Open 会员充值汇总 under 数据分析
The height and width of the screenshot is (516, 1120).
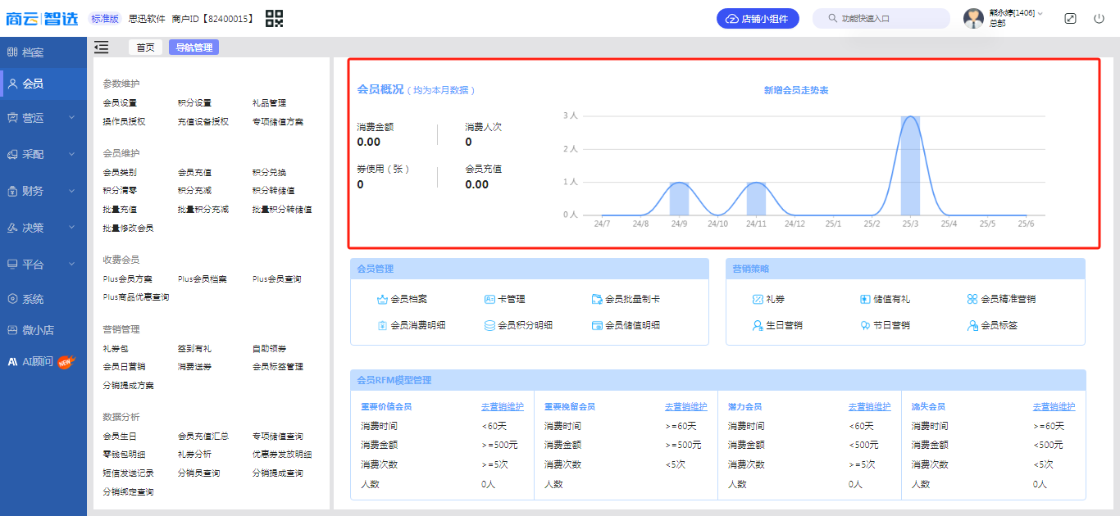(203, 437)
